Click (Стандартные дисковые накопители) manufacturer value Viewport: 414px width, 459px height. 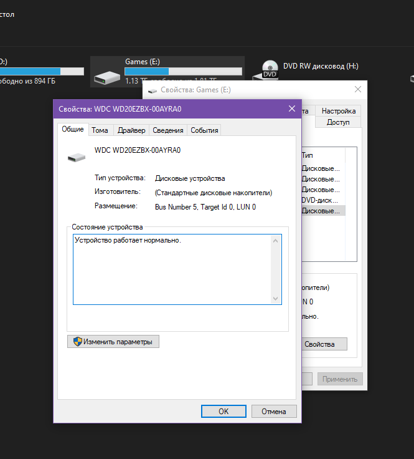tap(214, 193)
